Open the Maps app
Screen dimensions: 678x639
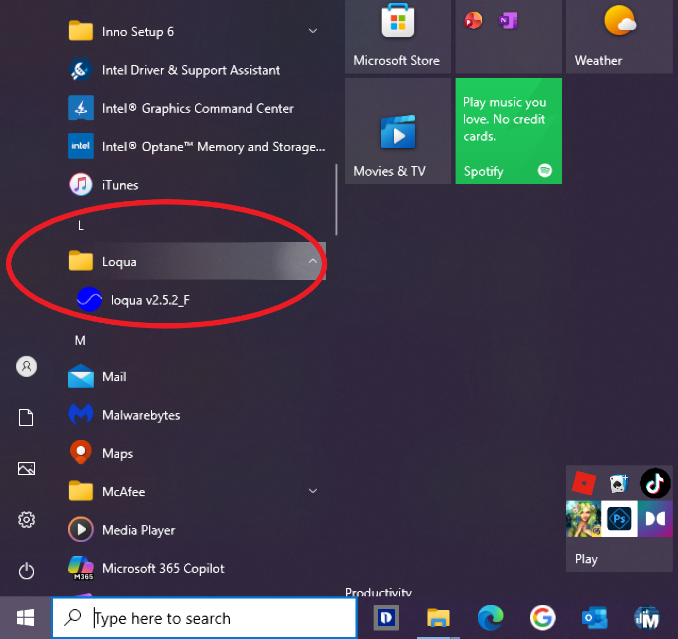click(x=196, y=453)
